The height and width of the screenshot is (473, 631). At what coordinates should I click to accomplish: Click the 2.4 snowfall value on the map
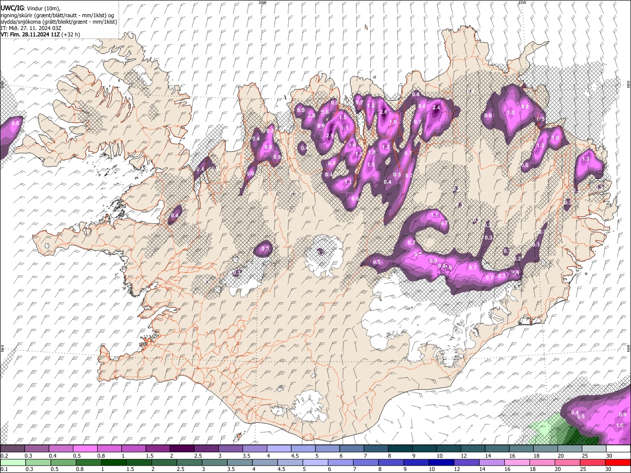click(x=436, y=108)
